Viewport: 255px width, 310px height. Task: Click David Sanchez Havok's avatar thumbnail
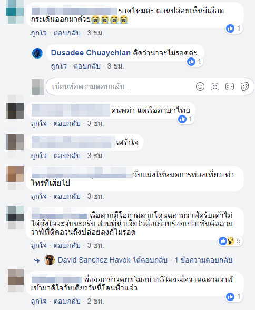pos(50,260)
